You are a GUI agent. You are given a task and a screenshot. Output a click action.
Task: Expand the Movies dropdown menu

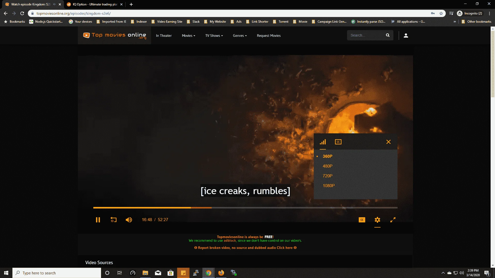coord(188,36)
